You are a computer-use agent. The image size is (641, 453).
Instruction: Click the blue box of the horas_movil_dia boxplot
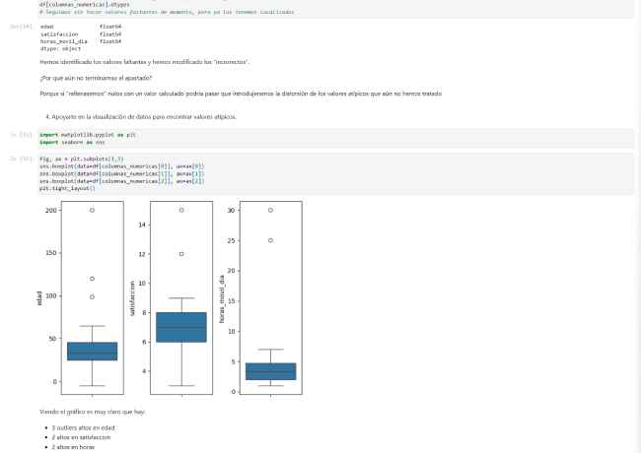click(270, 371)
